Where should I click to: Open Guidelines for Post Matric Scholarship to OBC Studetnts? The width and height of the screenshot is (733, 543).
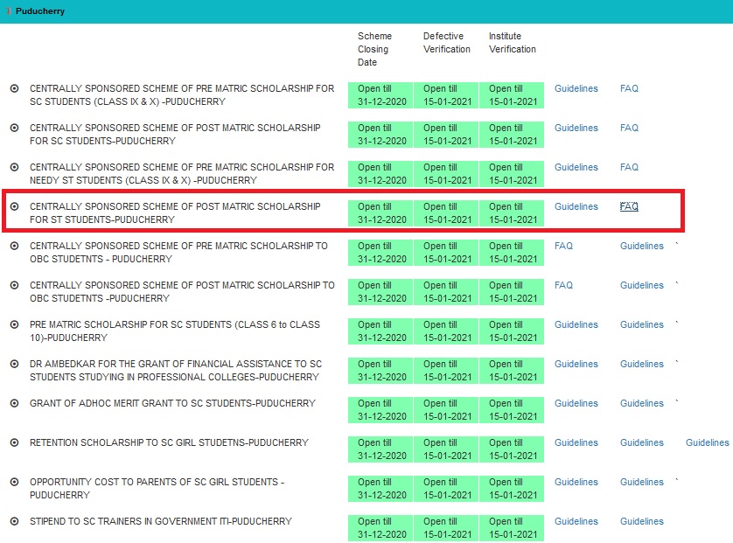[x=641, y=284]
